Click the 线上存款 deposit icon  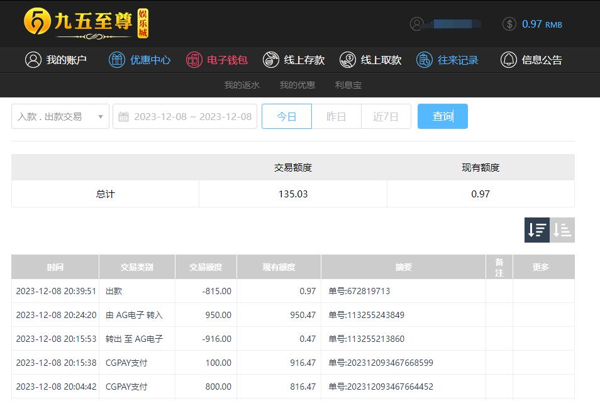tap(271, 60)
